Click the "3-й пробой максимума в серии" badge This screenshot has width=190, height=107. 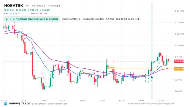[x=32, y=19]
